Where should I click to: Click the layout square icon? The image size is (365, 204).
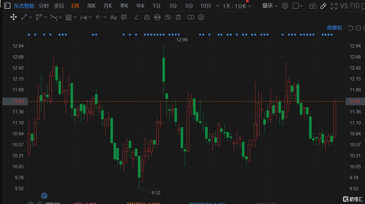tap(296, 6)
